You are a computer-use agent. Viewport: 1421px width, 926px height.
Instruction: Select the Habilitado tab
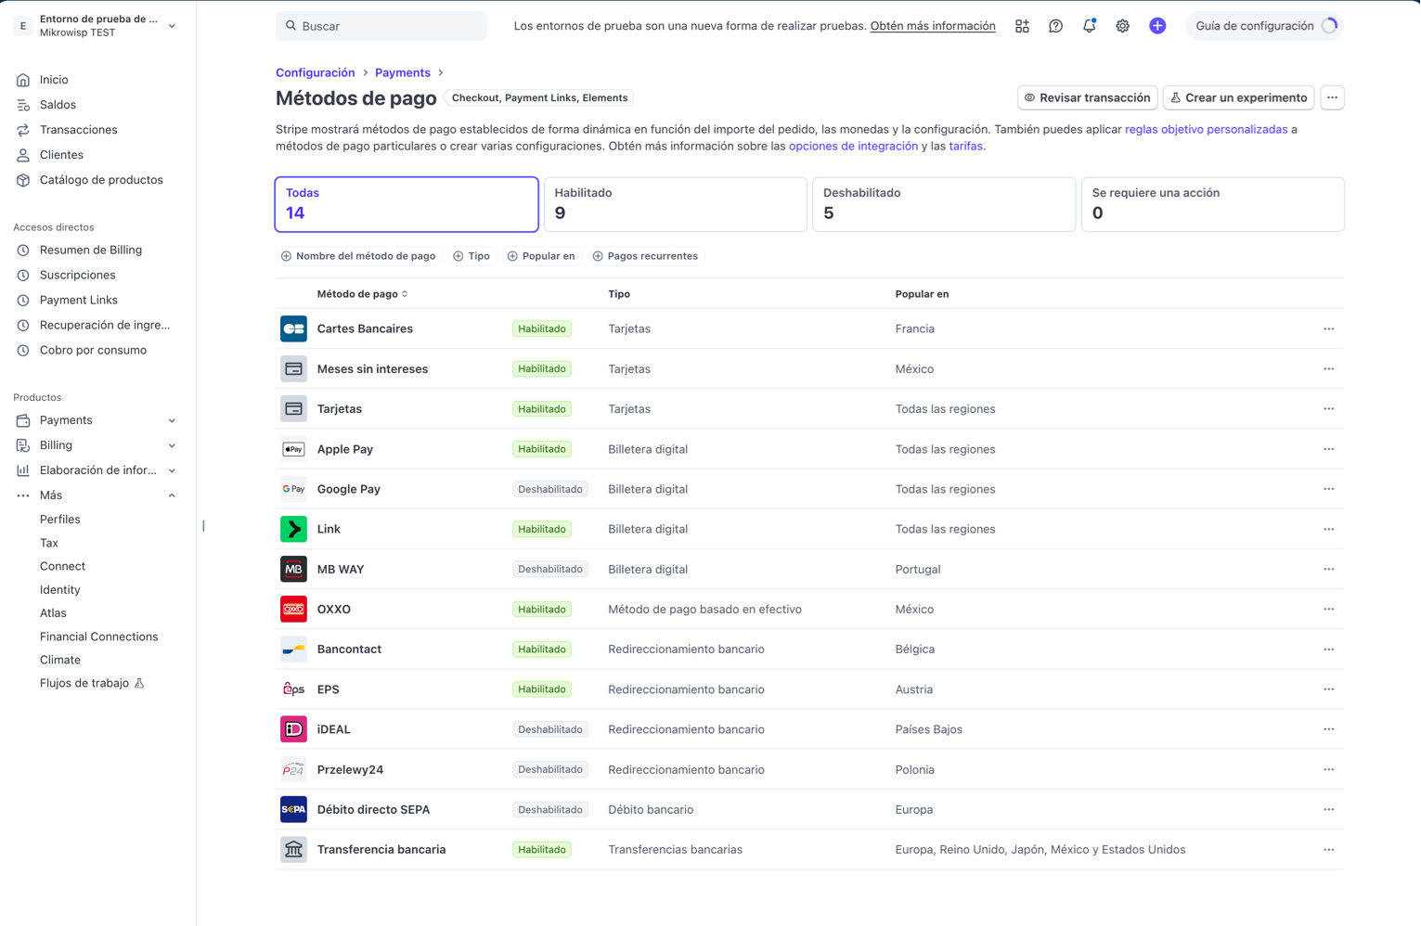coord(675,204)
